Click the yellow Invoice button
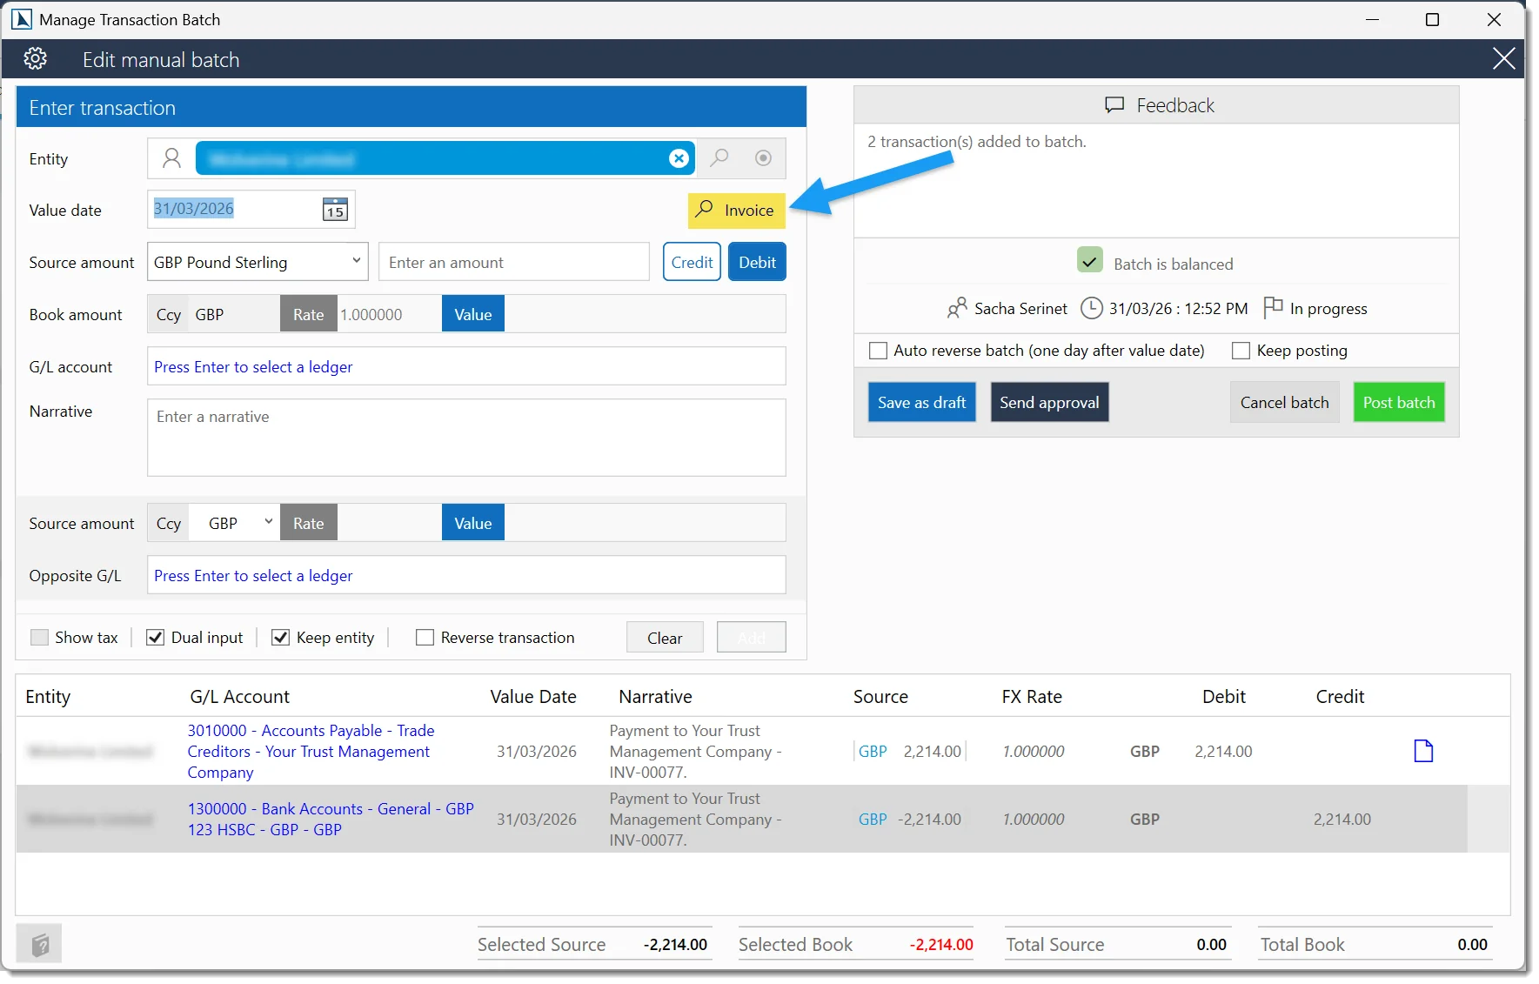Viewport: 1539px width, 984px height. tap(737, 211)
